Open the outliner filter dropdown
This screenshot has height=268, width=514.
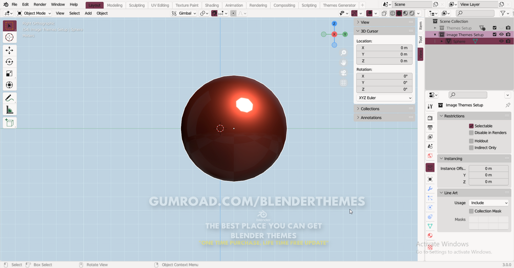[505, 13]
